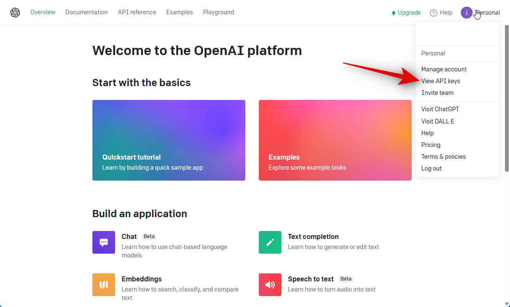Click the green Text completion pencil icon

[270, 242]
